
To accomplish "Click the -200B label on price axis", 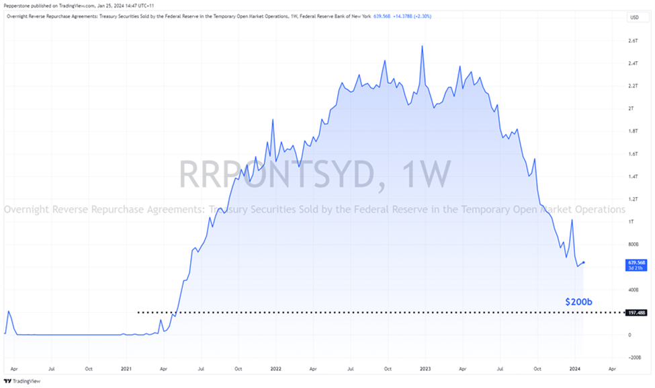I will (634, 358).
